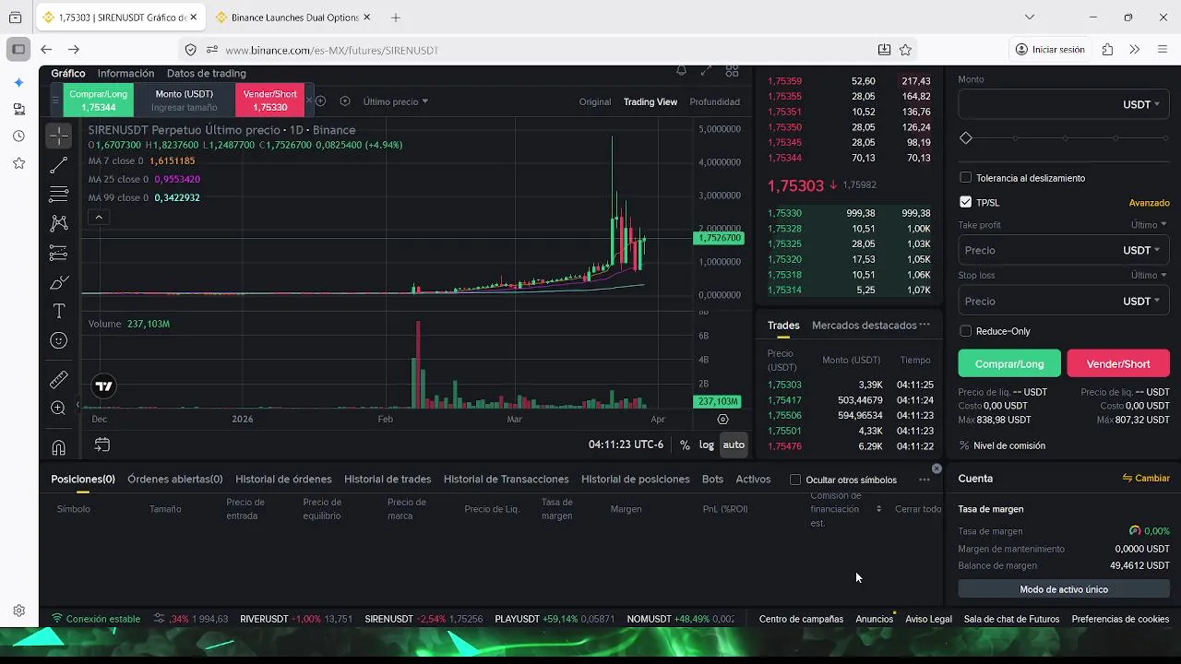Image resolution: width=1181 pixels, height=664 pixels.
Task: Switch chart to Profundidad view
Action: click(714, 101)
